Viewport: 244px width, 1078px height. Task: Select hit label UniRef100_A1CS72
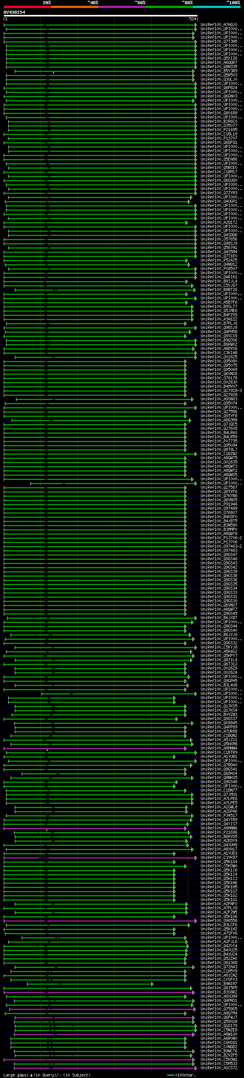219,1068
